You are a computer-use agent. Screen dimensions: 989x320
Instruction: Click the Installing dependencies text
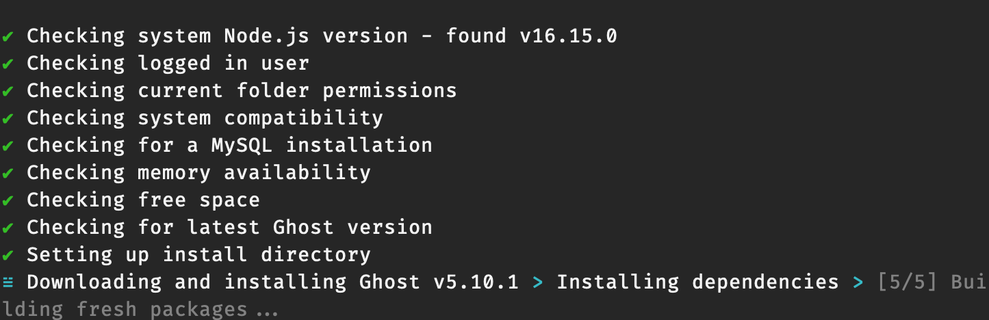coord(697,282)
